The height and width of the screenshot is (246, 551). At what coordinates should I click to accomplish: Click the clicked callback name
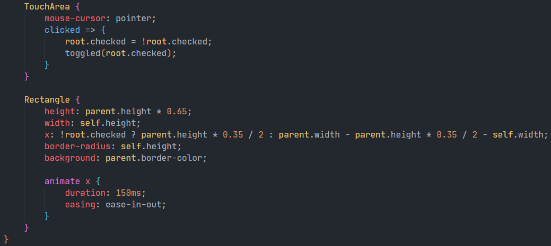[62, 30]
